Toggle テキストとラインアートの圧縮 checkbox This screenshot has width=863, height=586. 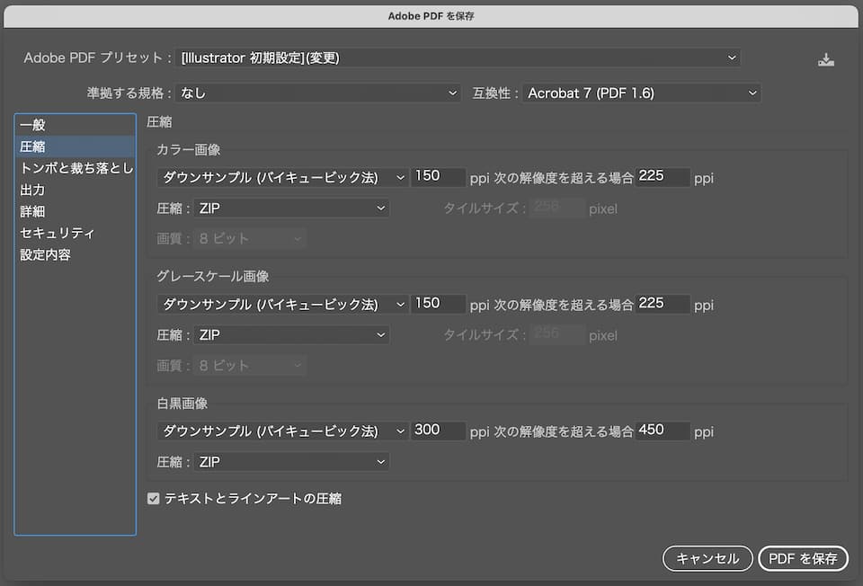[x=153, y=498]
